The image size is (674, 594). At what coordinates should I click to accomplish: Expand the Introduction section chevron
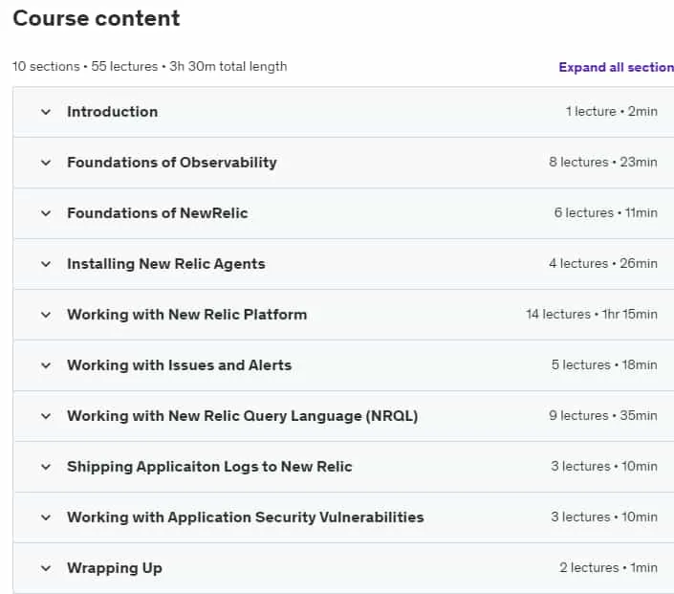(46, 112)
